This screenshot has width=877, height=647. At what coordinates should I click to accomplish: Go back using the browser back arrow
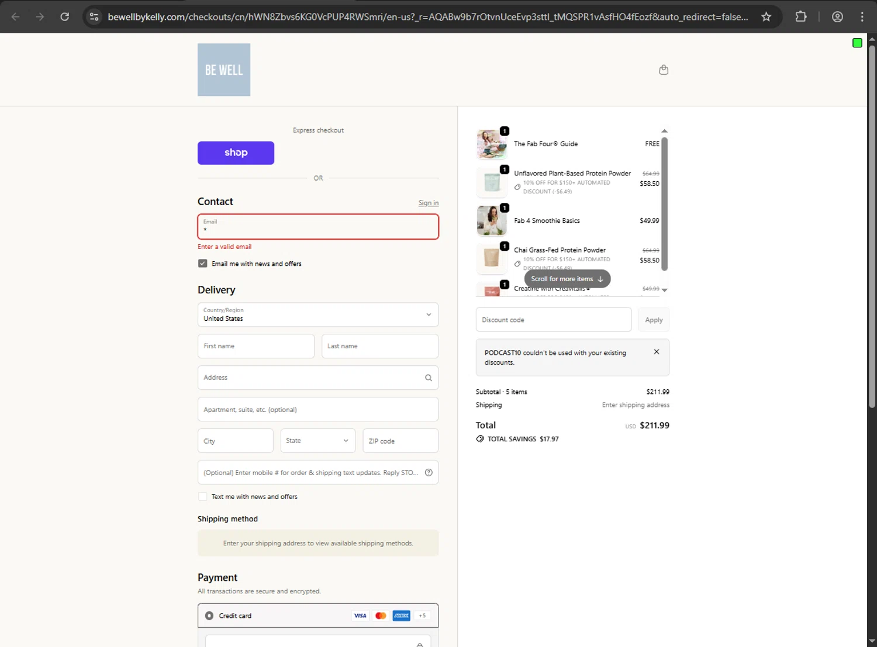coord(16,16)
